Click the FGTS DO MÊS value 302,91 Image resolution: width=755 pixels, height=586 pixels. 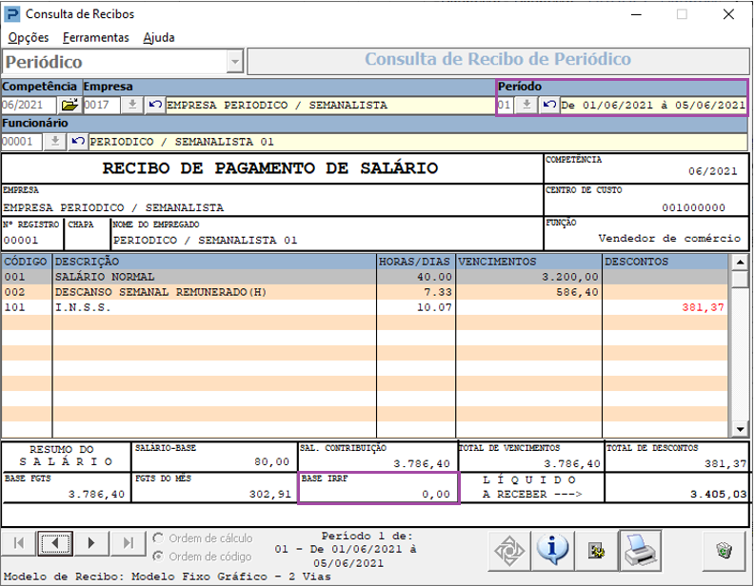click(270, 494)
